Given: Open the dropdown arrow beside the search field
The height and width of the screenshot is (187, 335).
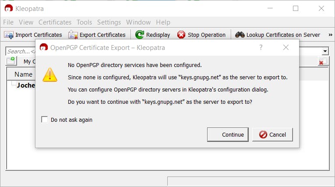Looking at the screenshot, I should point(325,51).
